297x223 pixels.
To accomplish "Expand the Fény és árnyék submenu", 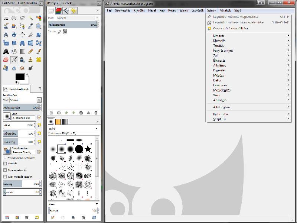I will (248, 51).
